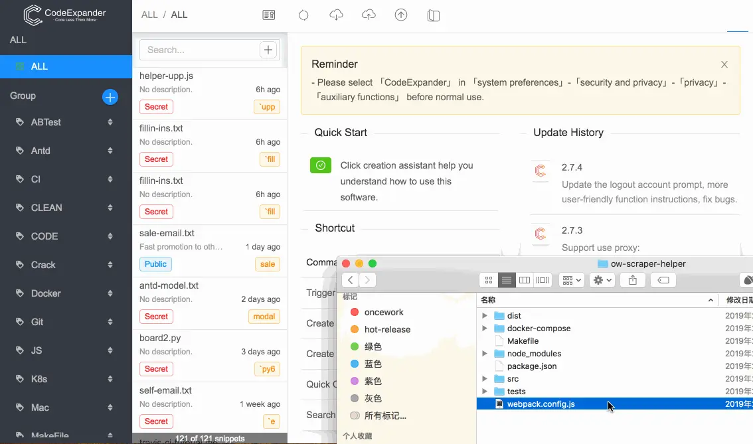The width and height of the screenshot is (753, 444).
Task: Select the ABTest group tag icon
Action: point(20,122)
